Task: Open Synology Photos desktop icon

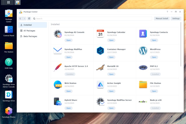Action: [9, 111]
